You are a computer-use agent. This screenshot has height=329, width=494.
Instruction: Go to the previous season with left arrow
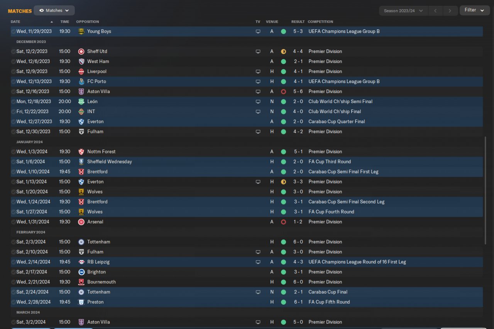[435, 10]
